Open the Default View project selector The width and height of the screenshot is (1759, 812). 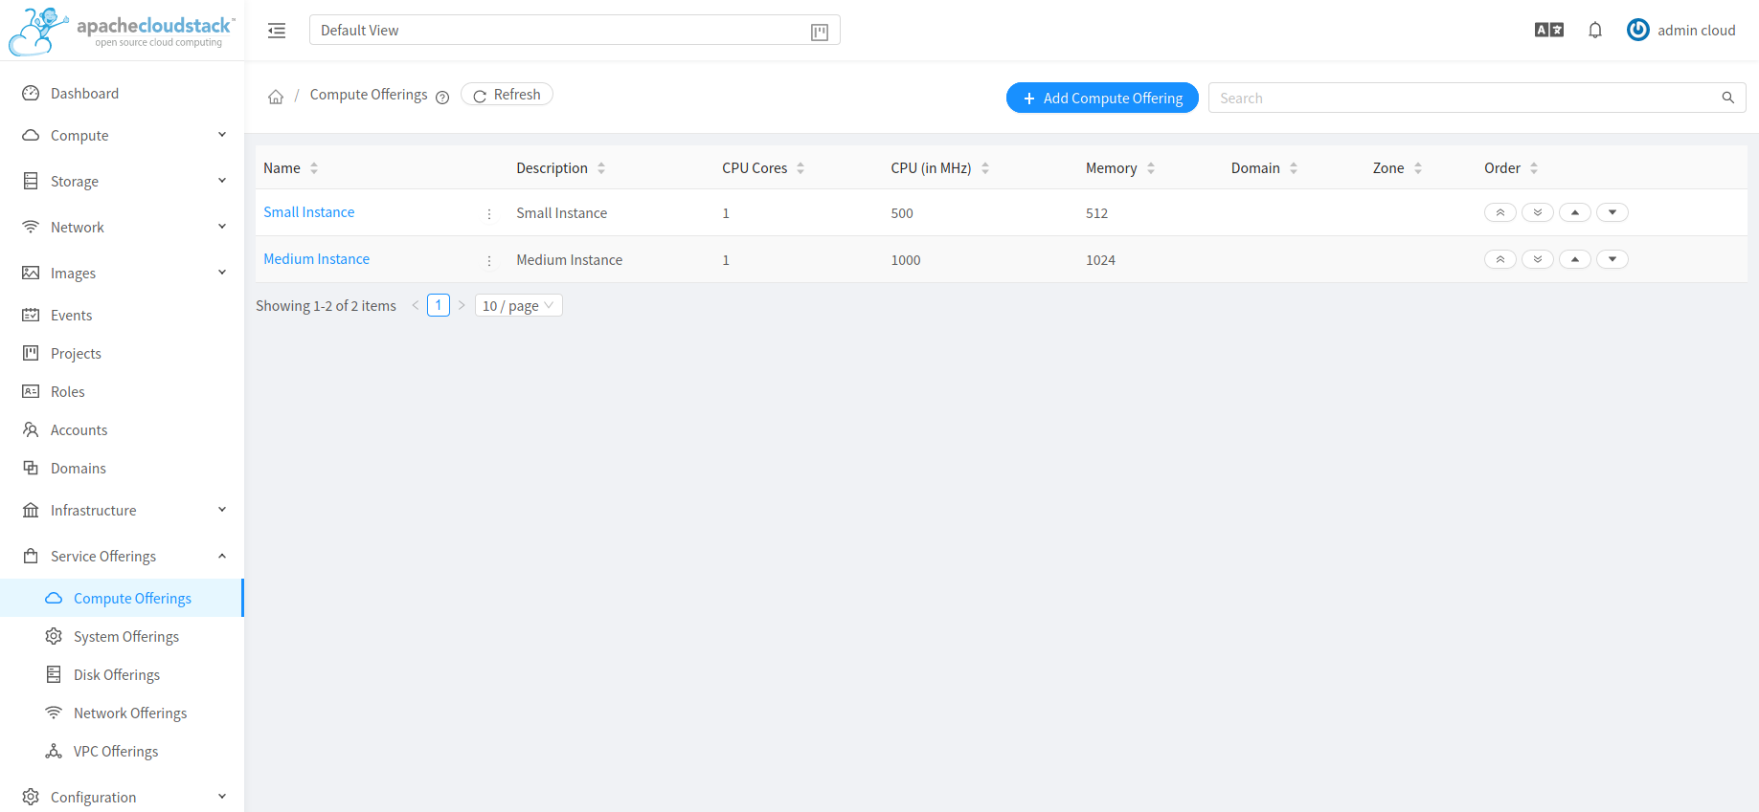tap(574, 31)
